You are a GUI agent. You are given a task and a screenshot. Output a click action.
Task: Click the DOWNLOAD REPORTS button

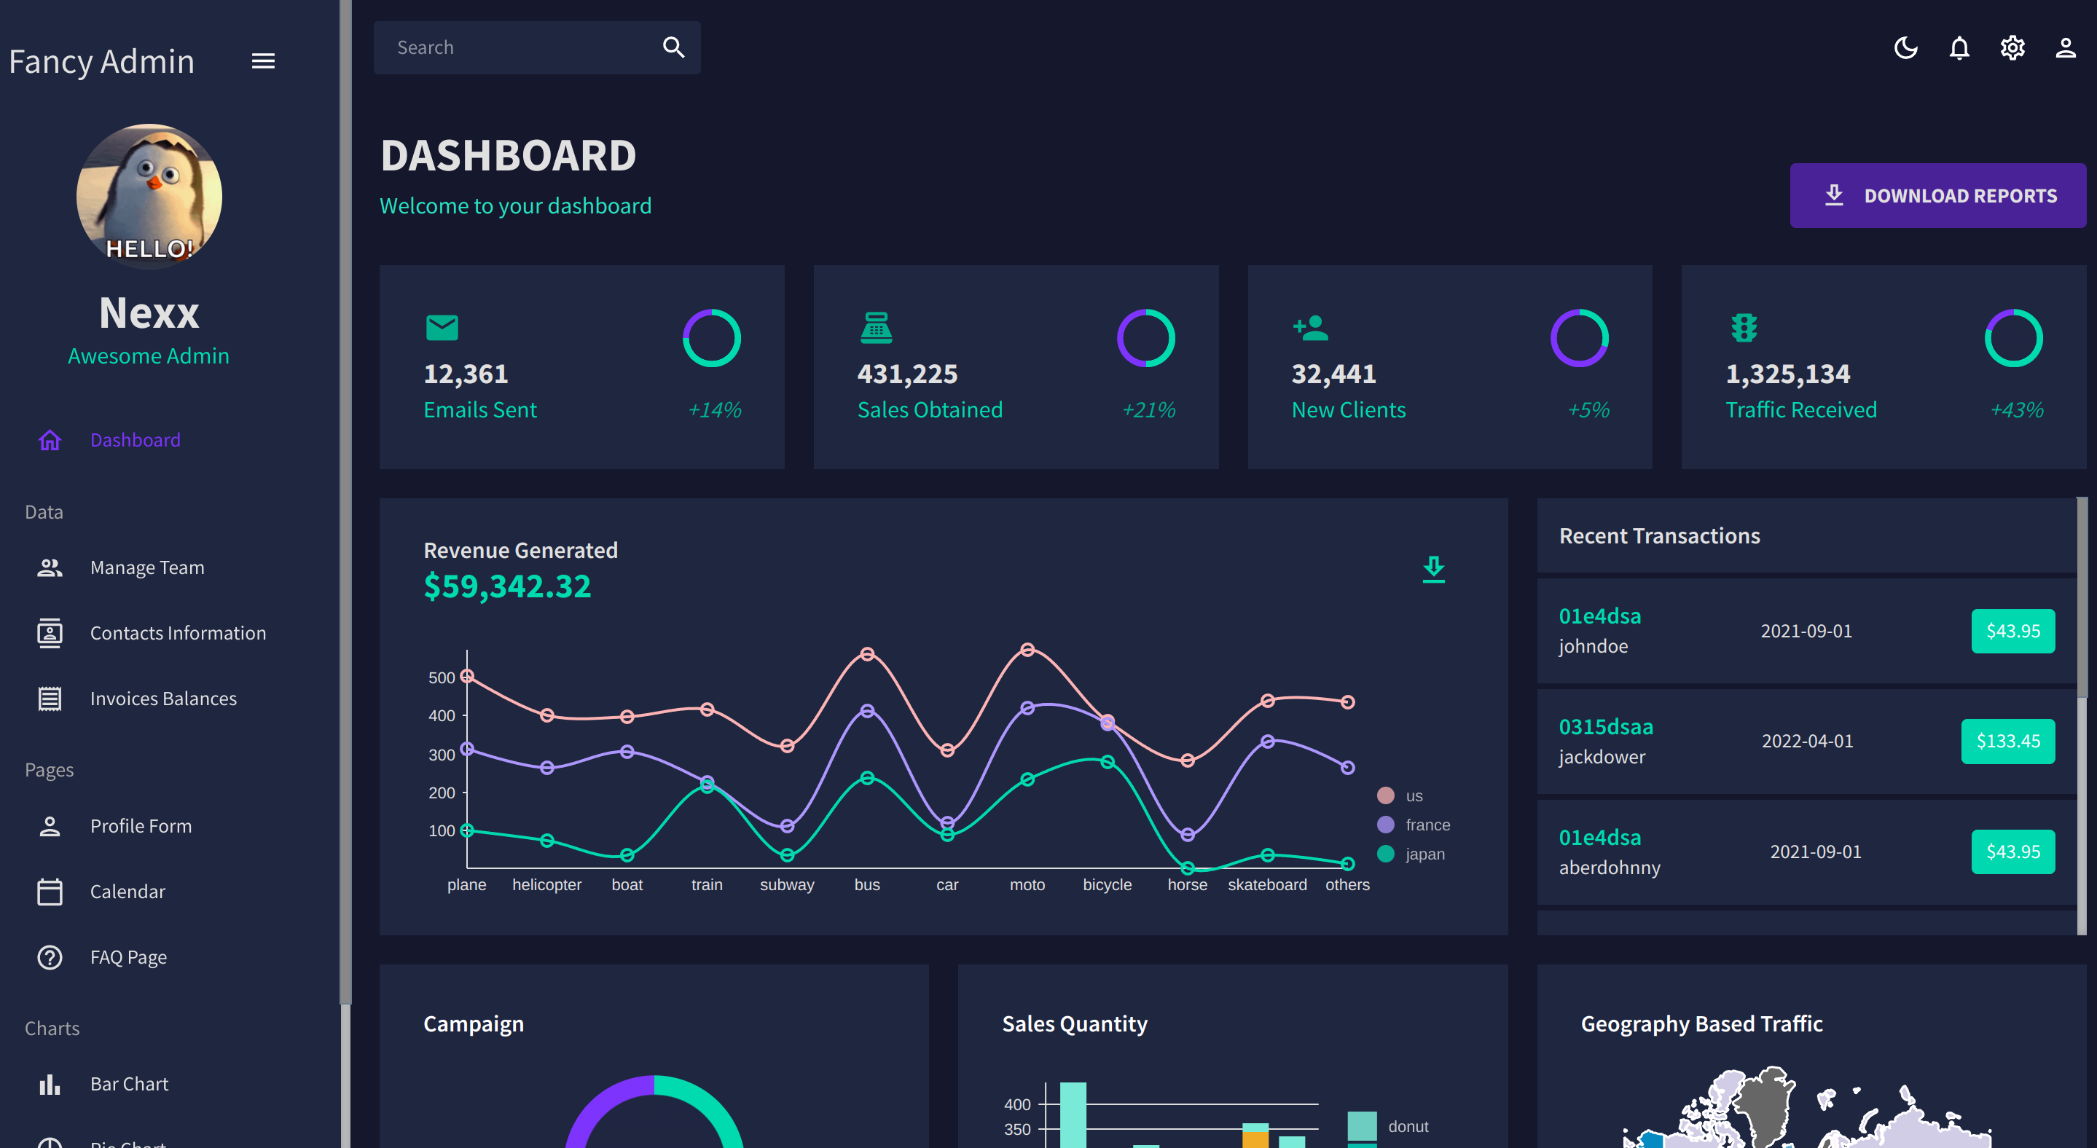(1937, 195)
